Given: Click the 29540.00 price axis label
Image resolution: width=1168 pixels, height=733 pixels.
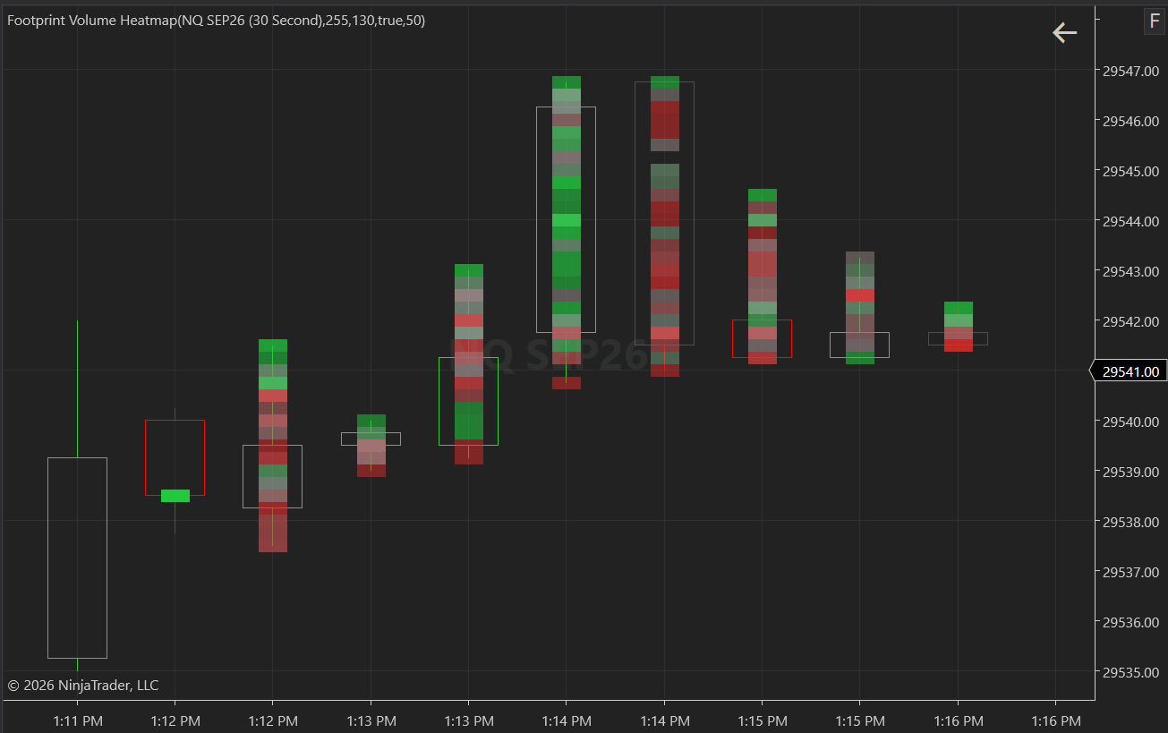Looking at the screenshot, I should tap(1131, 422).
